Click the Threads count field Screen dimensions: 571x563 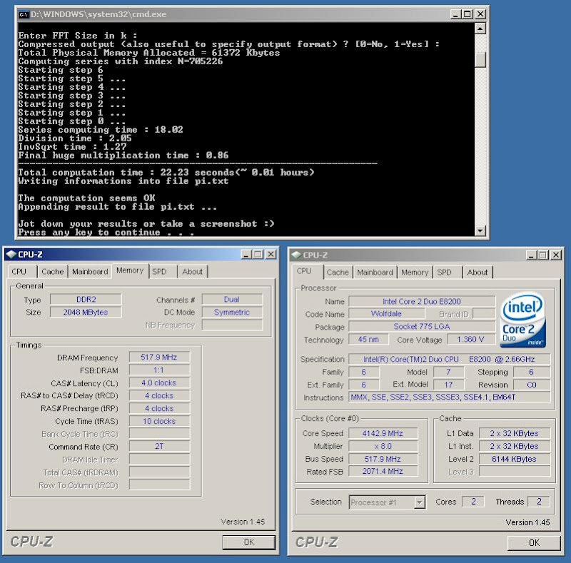point(539,502)
